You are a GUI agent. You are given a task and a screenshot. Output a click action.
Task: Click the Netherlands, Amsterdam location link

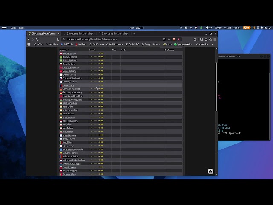(x=74, y=160)
